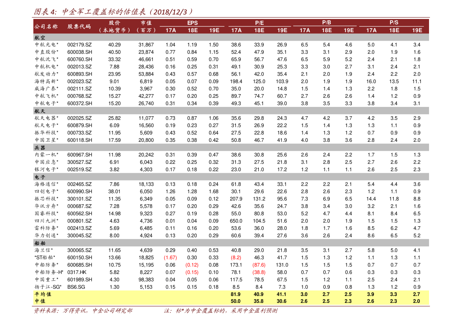Click the P/B header group
The width and height of the screenshot is (462, 322).
pyautogui.click(x=327, y=22)
